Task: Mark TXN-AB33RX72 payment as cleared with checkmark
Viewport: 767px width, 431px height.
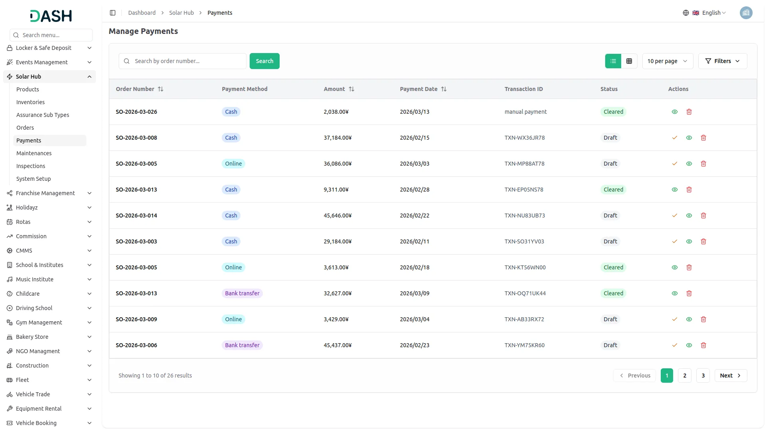Action: [674, 319]
